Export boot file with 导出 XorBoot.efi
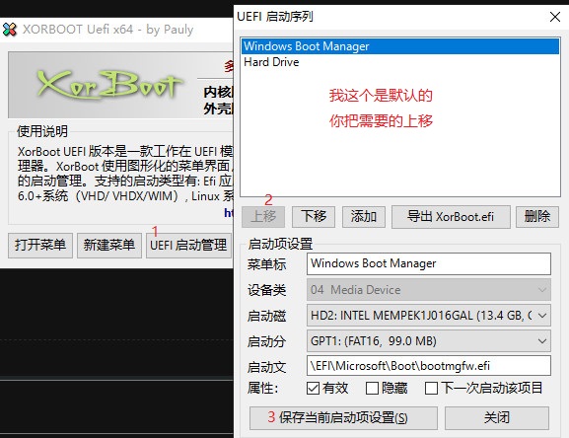Image resolution: width=569 pixels, height=438 pixels. pyautogui.click(x=451, y=217)
